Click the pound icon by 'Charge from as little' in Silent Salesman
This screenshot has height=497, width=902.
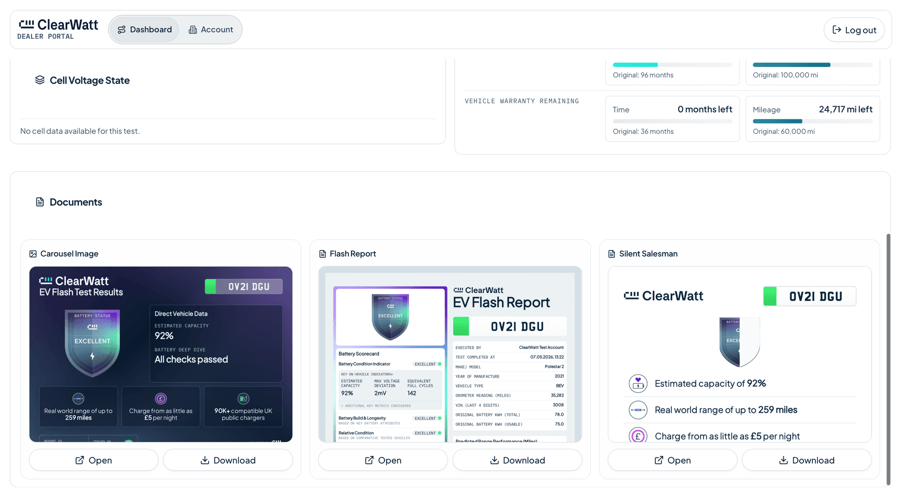(x=638, y=435)
